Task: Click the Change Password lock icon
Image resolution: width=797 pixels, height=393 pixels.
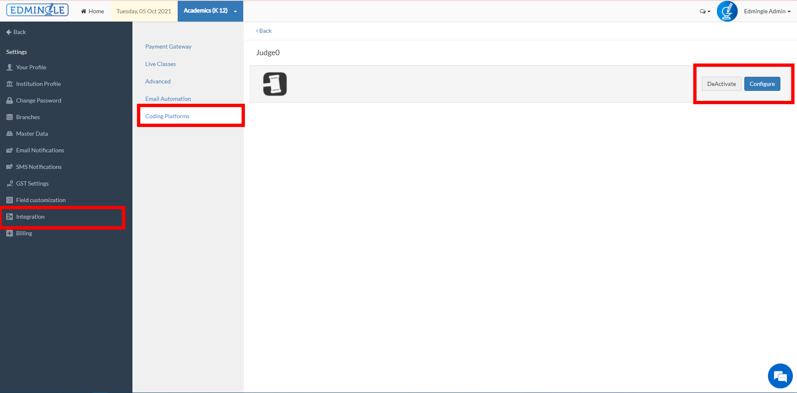Action: (x=10, y=100)
